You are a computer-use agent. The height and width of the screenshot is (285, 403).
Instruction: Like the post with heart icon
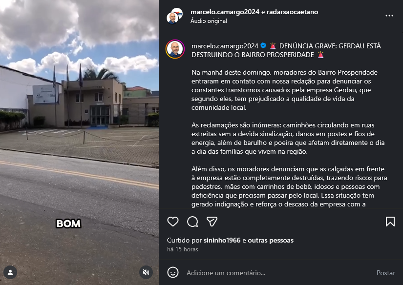pos(173,222)
